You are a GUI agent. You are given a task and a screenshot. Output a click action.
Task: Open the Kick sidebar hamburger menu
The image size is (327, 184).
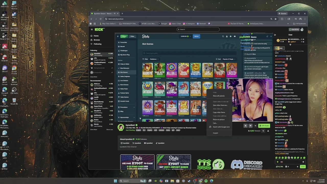pyautogui.click(x=92, y=29)
